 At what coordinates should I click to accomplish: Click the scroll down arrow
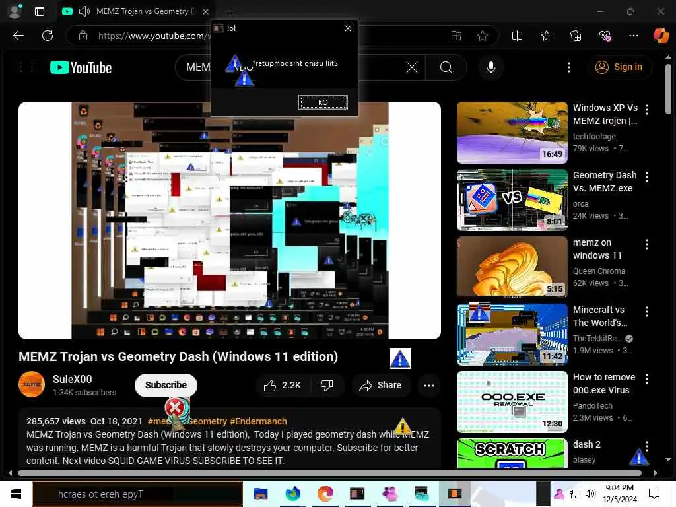668,460
